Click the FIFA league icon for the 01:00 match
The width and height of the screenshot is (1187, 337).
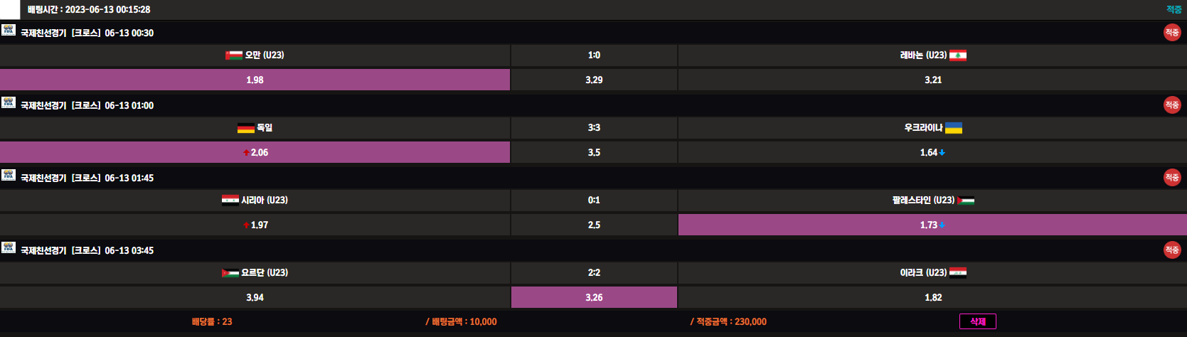pos(9,103)
